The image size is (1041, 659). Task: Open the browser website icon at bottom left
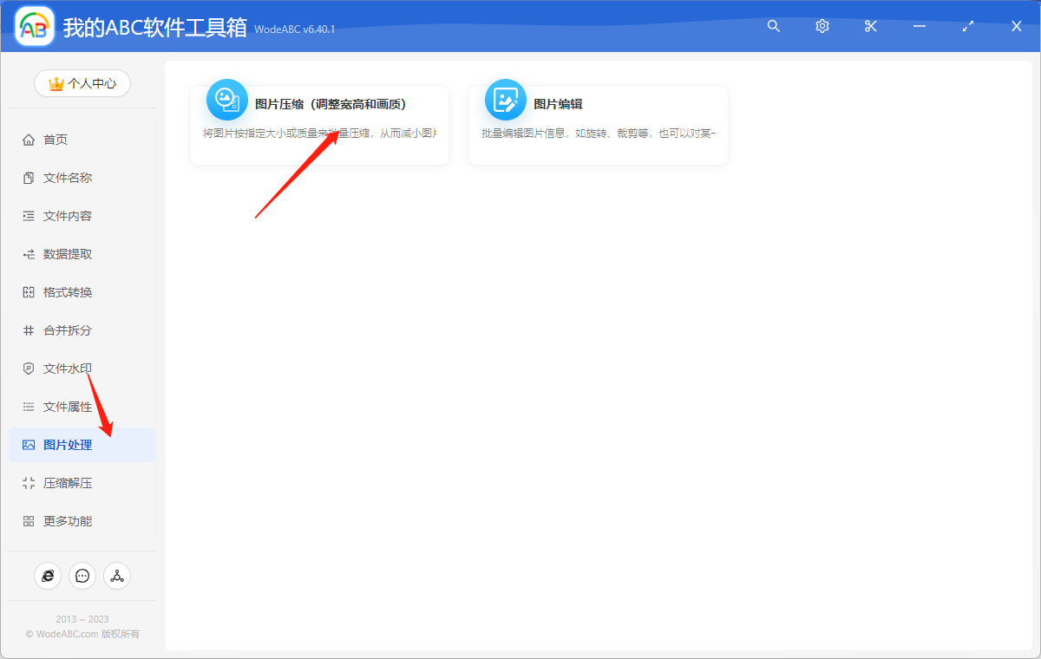(x=48, y=575)
